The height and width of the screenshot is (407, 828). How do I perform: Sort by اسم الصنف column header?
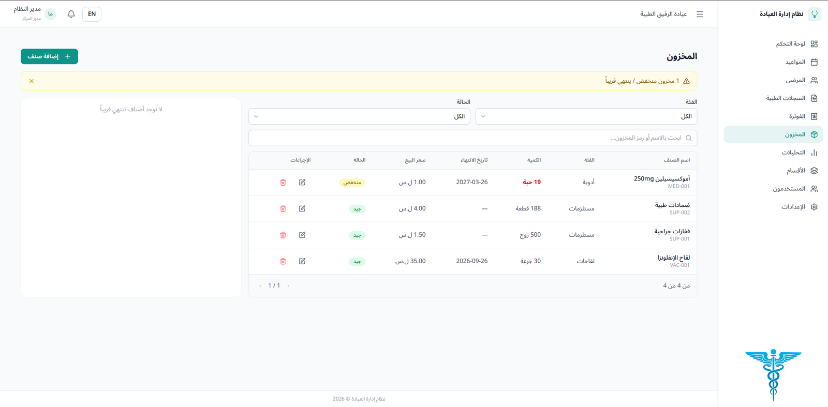click(x=676, y=160)
